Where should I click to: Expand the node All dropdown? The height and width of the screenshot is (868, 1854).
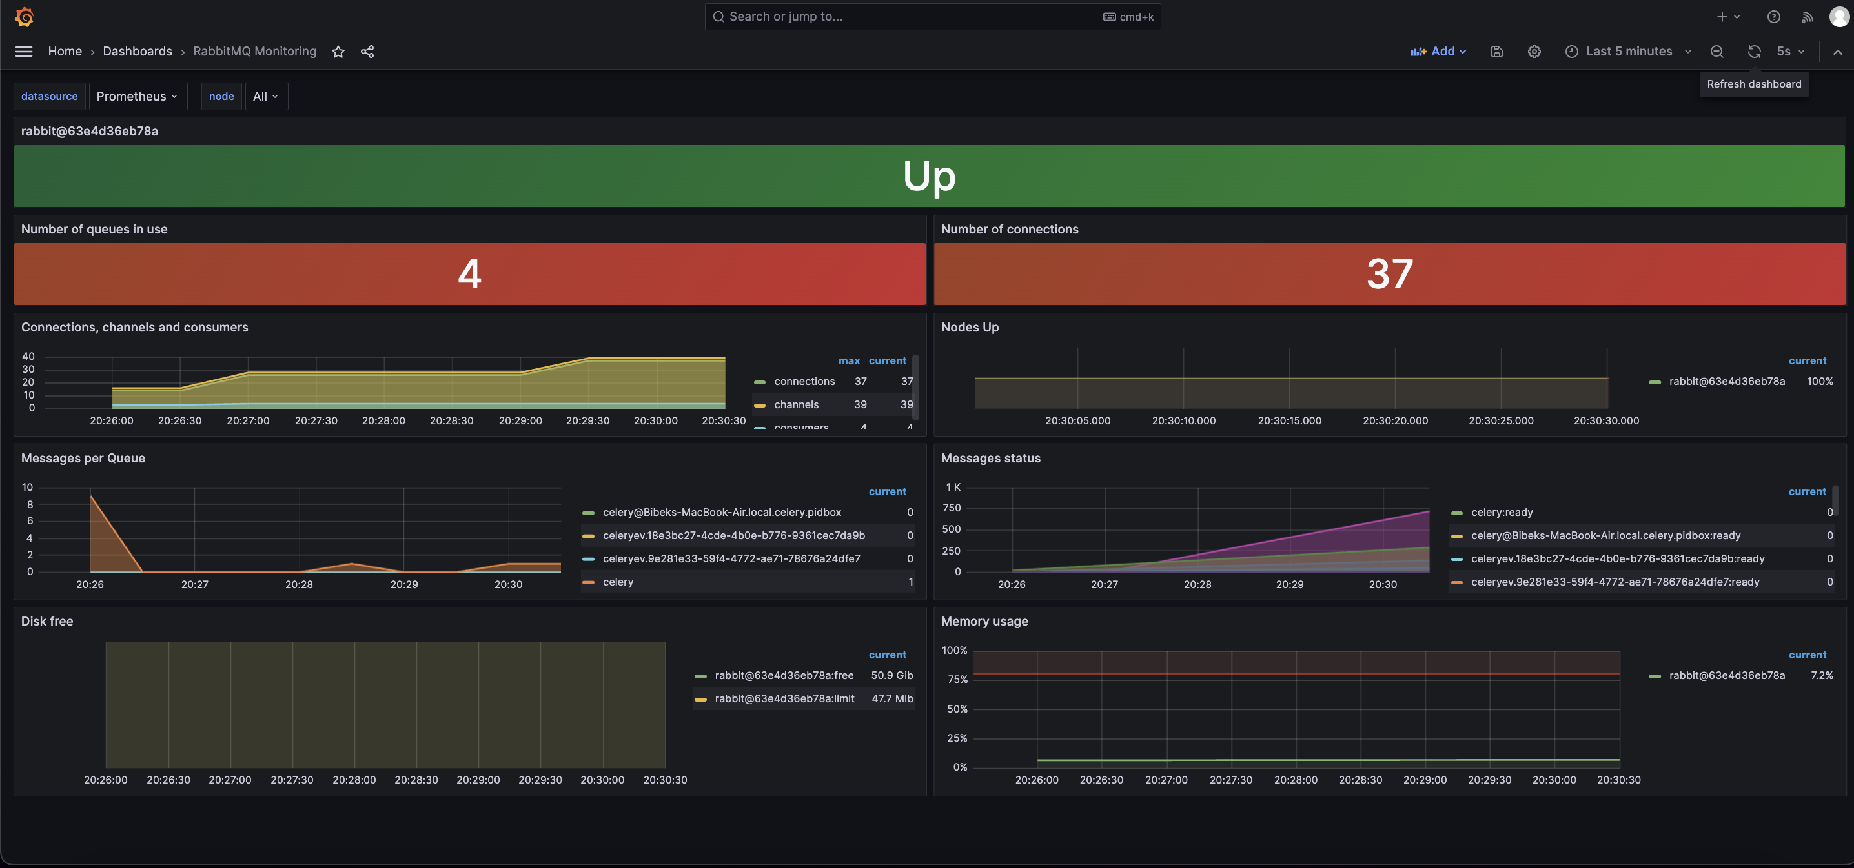[265, 96]
